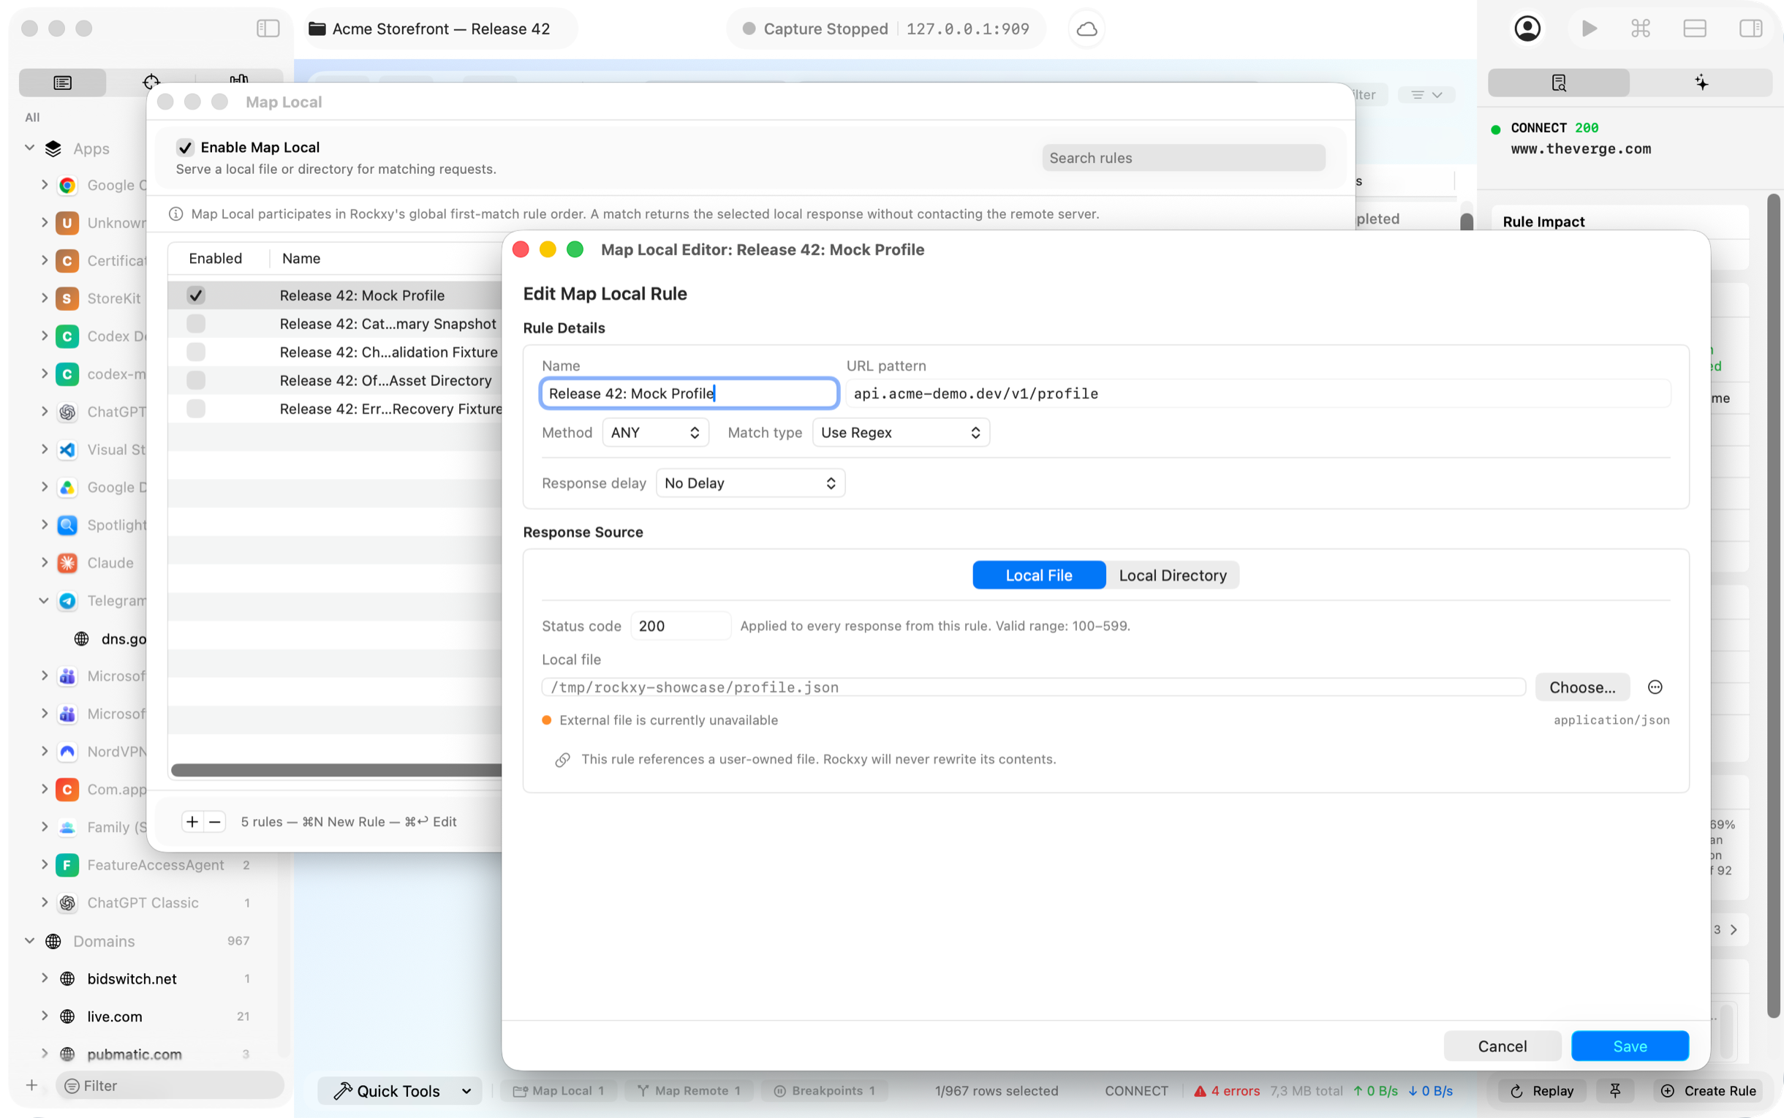This screenshot has width=1784, height=1118.
Task: Select the crosshair target tab in sidebar
Action: pos(151,82)
